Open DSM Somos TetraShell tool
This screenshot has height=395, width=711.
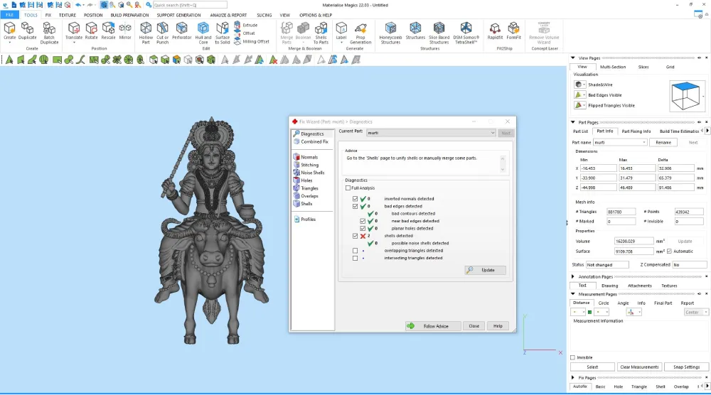coord(466,33)
